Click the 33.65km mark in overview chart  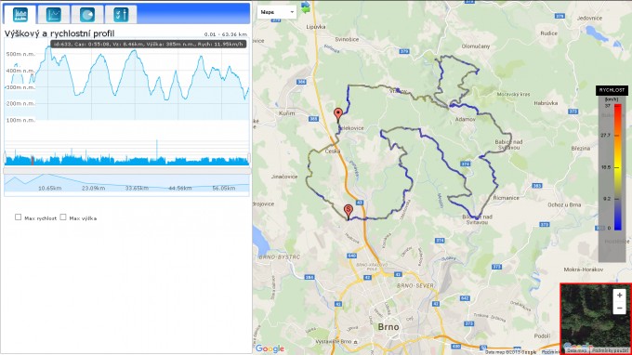(137, 188)
